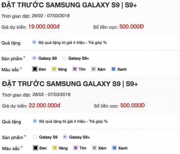Choose the yellow (Vàng) color in the first form
This screenshot has width=180, height=154.
tap(54, 69)
